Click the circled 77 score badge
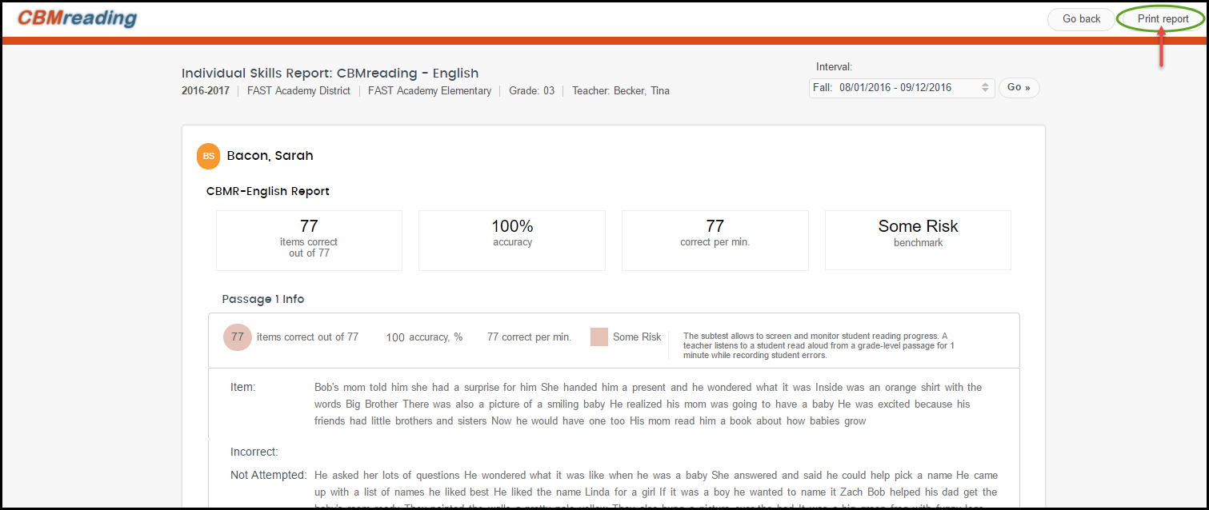This screenshot has height=510, width=1209. pyautogui.click(x=238, y=337)
